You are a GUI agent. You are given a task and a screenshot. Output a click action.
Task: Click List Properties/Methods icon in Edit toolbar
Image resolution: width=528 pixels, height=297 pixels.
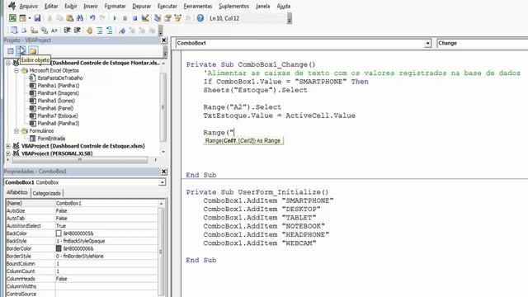coord(14,31)
